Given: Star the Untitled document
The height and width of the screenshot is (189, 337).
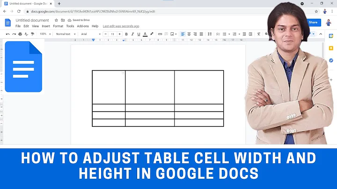Looking at the screenshot, I should (x=56, y=20).
